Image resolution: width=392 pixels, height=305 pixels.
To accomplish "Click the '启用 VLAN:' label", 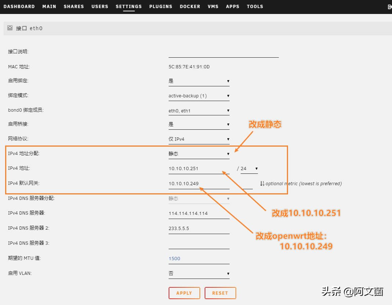I will (20, 273).
